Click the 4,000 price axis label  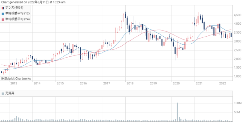coord(238,24)
